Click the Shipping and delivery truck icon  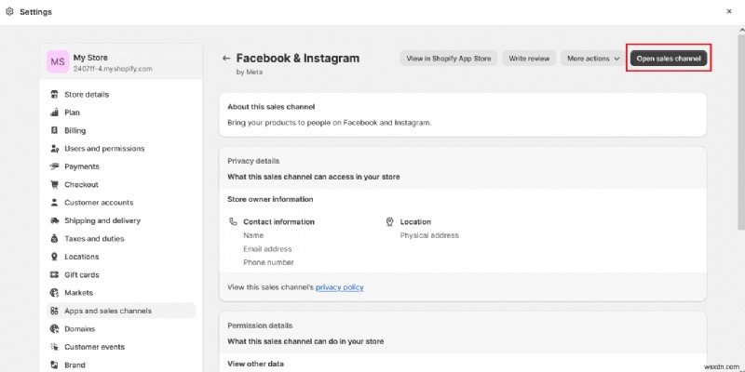(x=54, y=220)
